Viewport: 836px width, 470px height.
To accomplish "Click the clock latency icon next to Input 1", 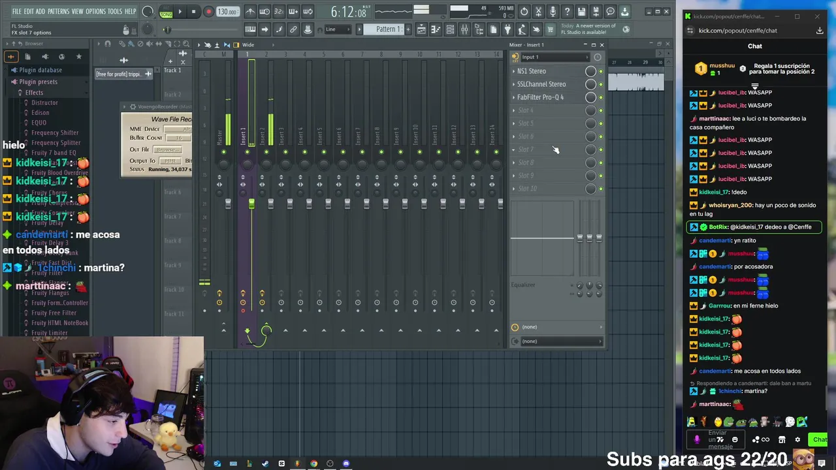I will point(597,57).
